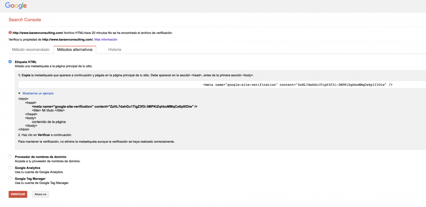The width and height of the screenshot is (426, 207).
Task: Click the Google Tag Manager label text
Action: tap(30, 179)
